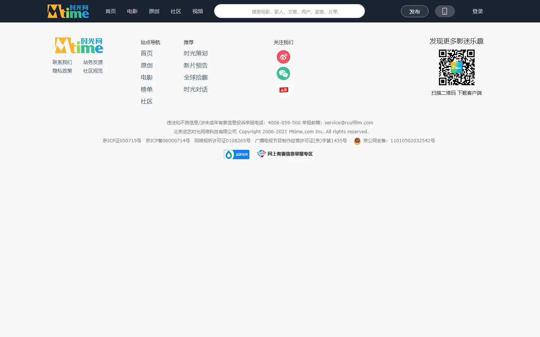The image size is (540, 337).
Task: Click the Mtime logo in top navigation bar
Action: (x=68, y=11)
